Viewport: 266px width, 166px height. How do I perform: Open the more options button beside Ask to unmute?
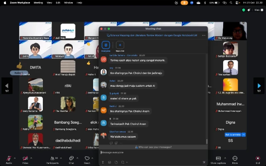(244, 134)
